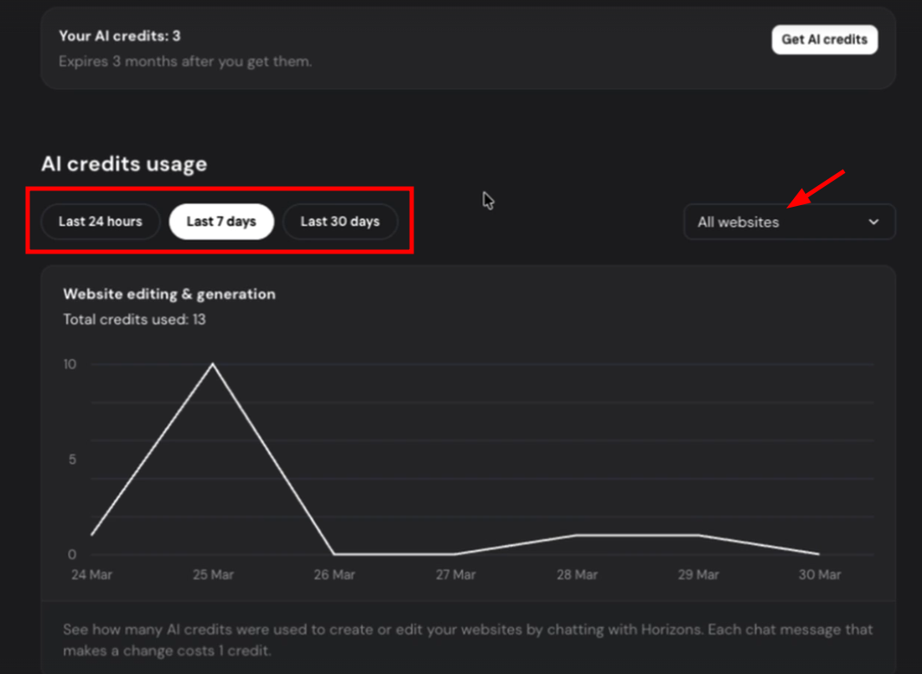Select the Last 24 hours filter

(x=100, y=221)
